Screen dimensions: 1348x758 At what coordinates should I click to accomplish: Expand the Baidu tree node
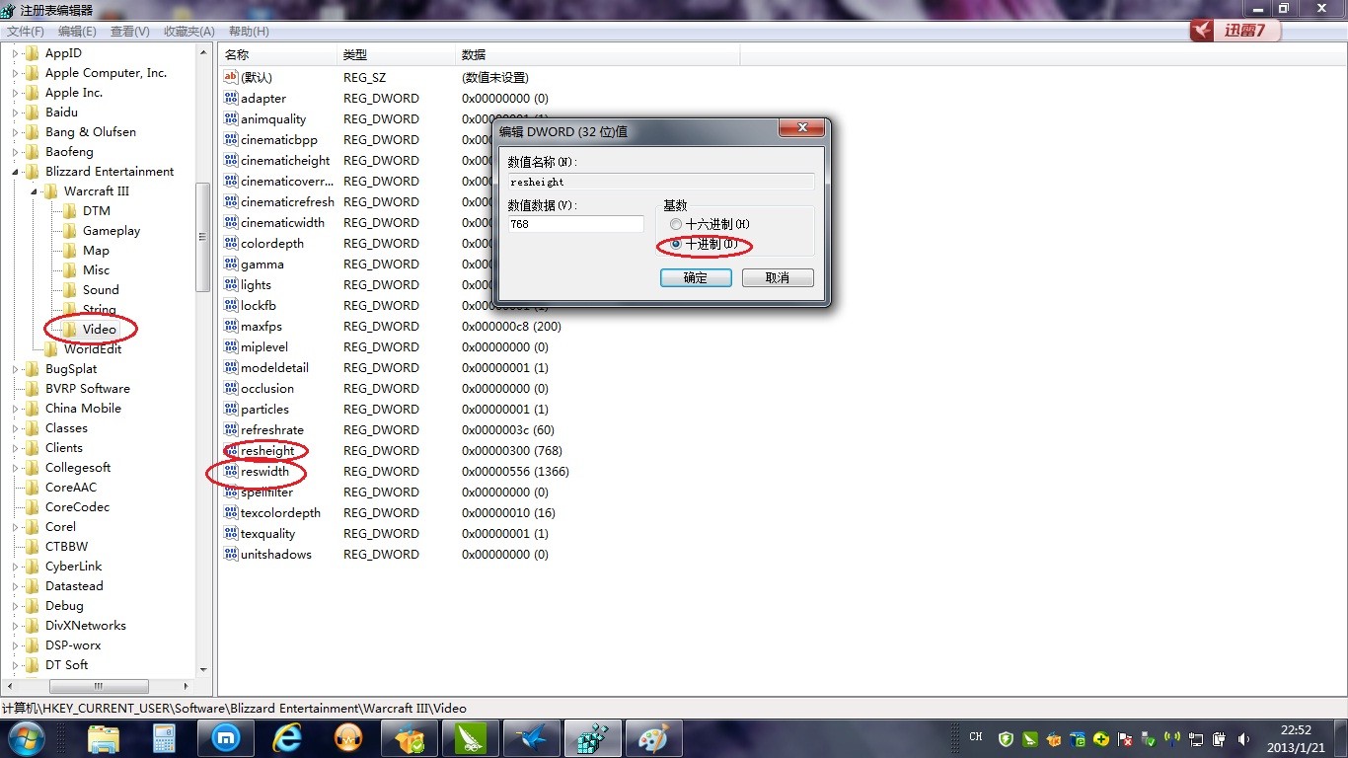coord(15,113)
